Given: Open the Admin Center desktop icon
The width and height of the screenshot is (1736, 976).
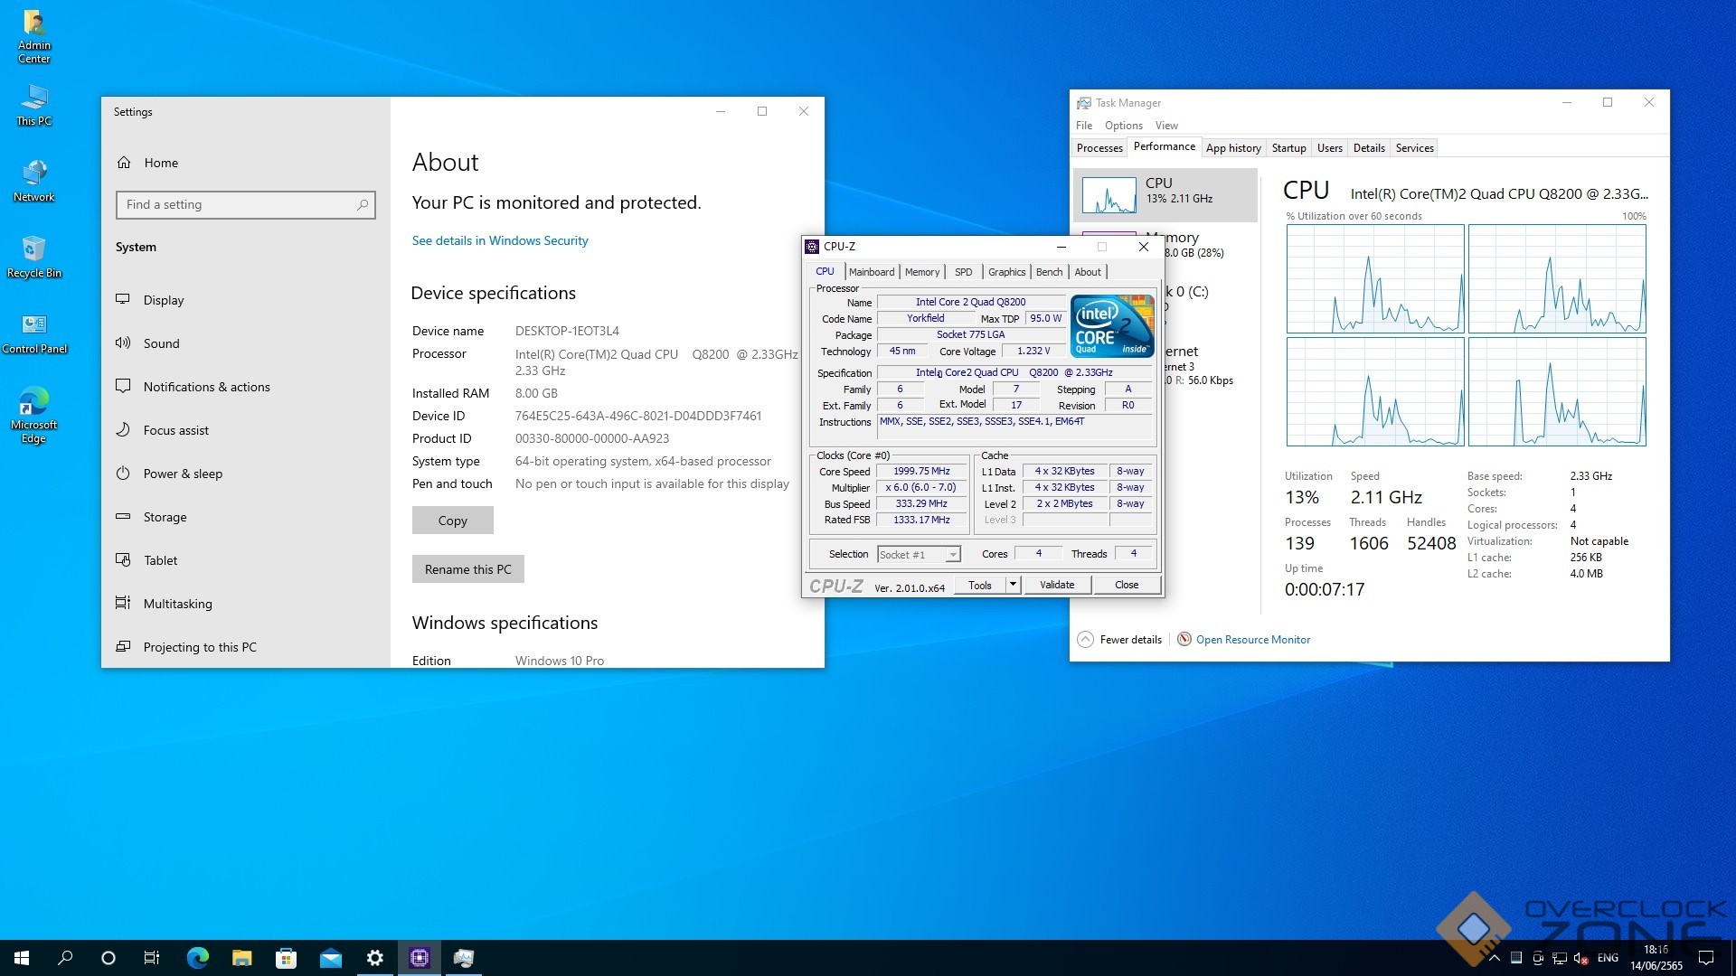Looking at the screenshot, I should click(34, 36).
